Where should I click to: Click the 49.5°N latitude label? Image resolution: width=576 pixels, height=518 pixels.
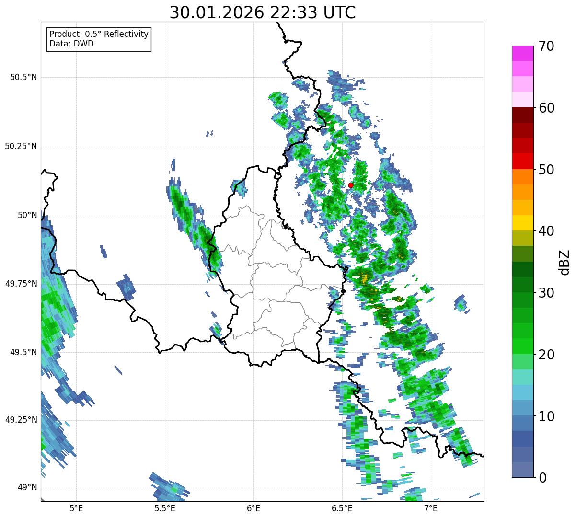[x=23, y=352]
